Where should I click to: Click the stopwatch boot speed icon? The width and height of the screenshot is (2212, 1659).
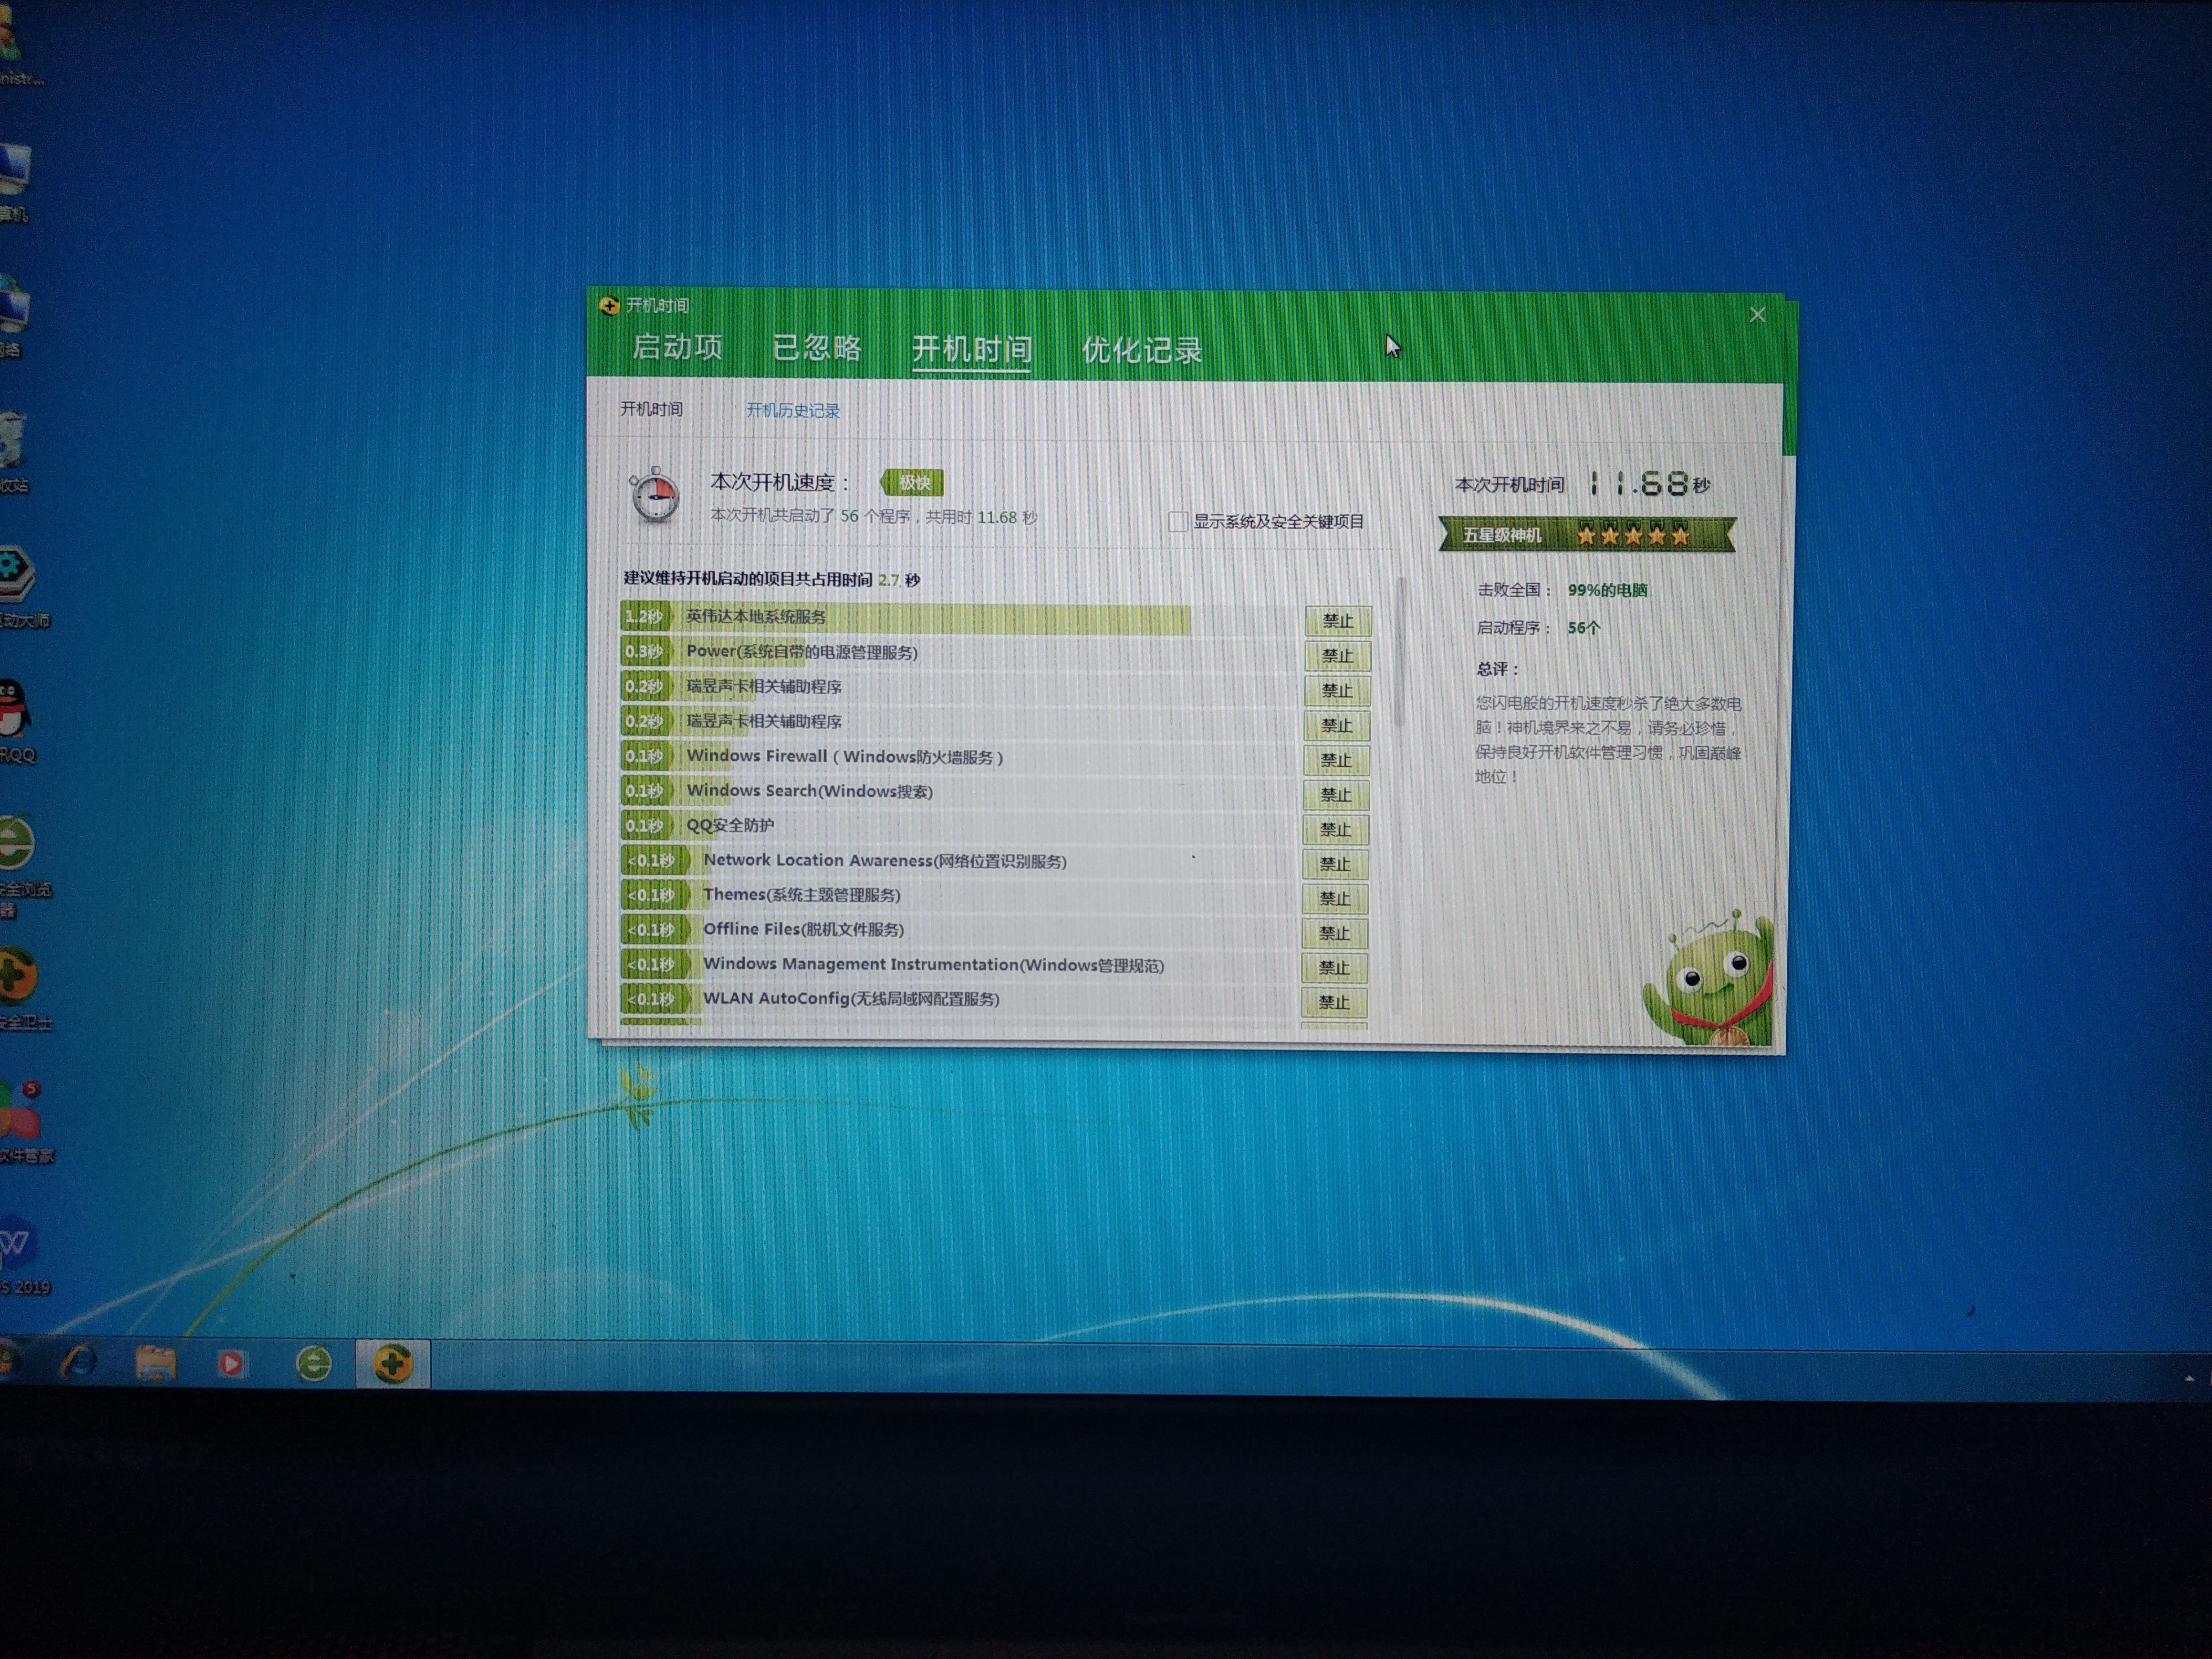click(x=654, y=494)
